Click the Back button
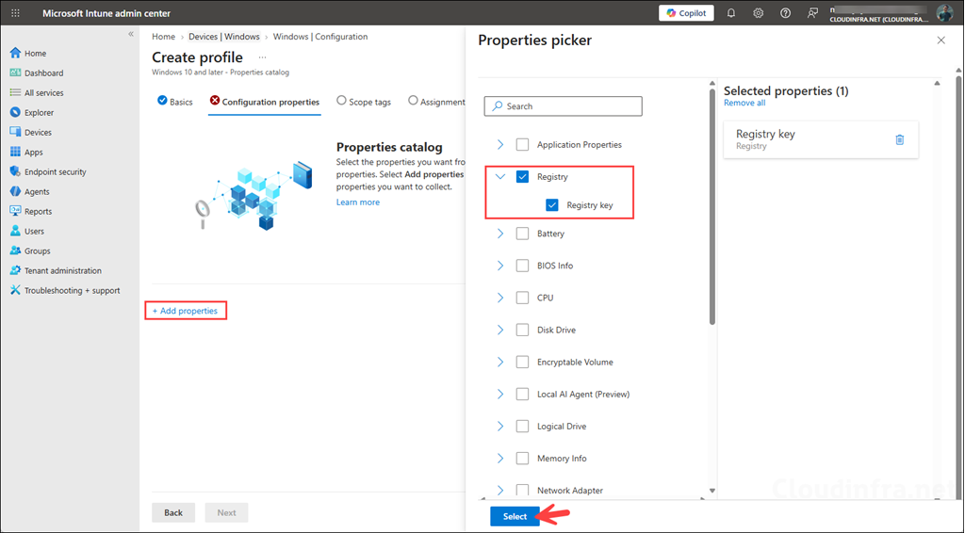This screenshot has height=533, width=965. 173,512
